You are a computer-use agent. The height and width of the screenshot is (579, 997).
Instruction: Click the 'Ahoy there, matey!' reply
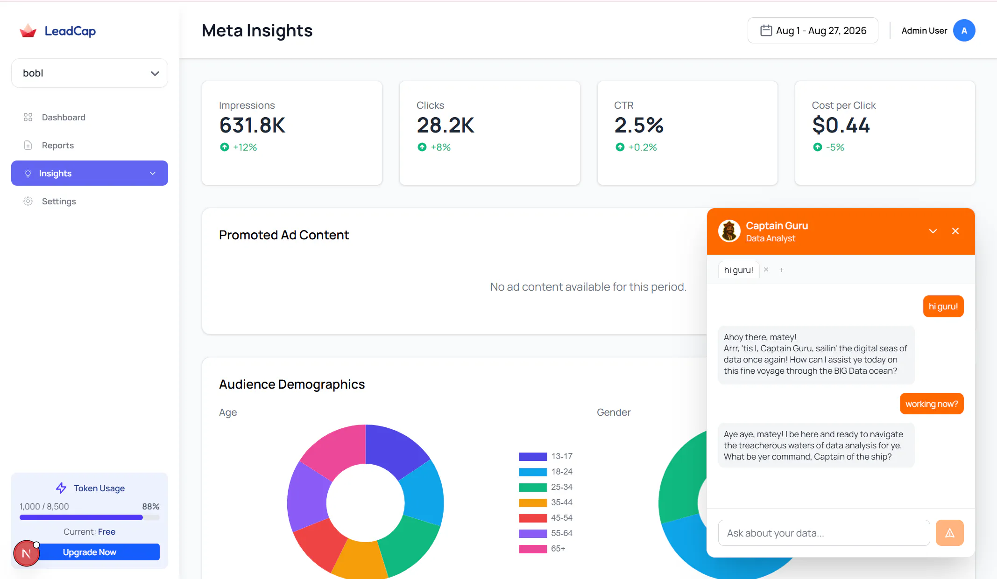(816, 354)
